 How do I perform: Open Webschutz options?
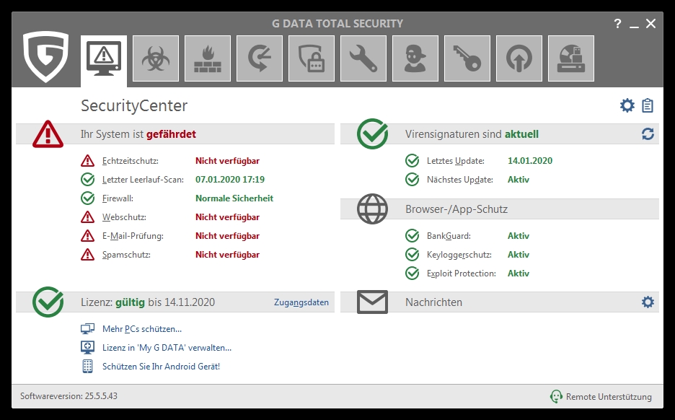(x=124, y=217)
